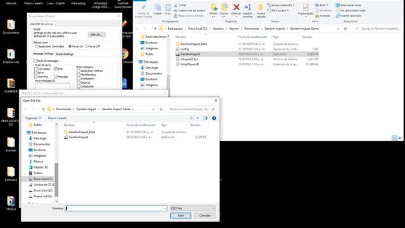Click the Edit List button

(97, 35)
